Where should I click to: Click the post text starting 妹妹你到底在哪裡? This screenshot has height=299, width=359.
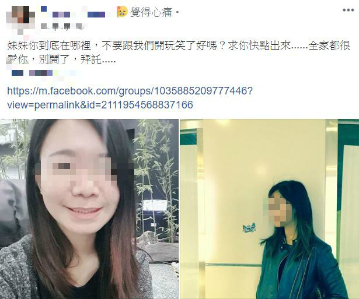click(x=179, y=52)
